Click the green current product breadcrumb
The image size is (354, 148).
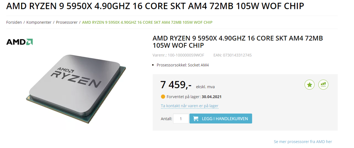pos(147,22)
